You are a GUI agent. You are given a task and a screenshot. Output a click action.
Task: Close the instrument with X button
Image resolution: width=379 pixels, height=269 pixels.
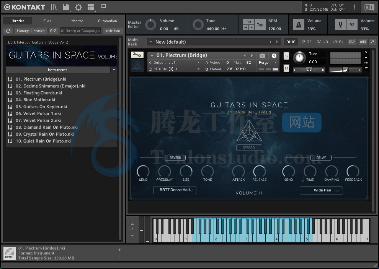[x=366, y=52]
